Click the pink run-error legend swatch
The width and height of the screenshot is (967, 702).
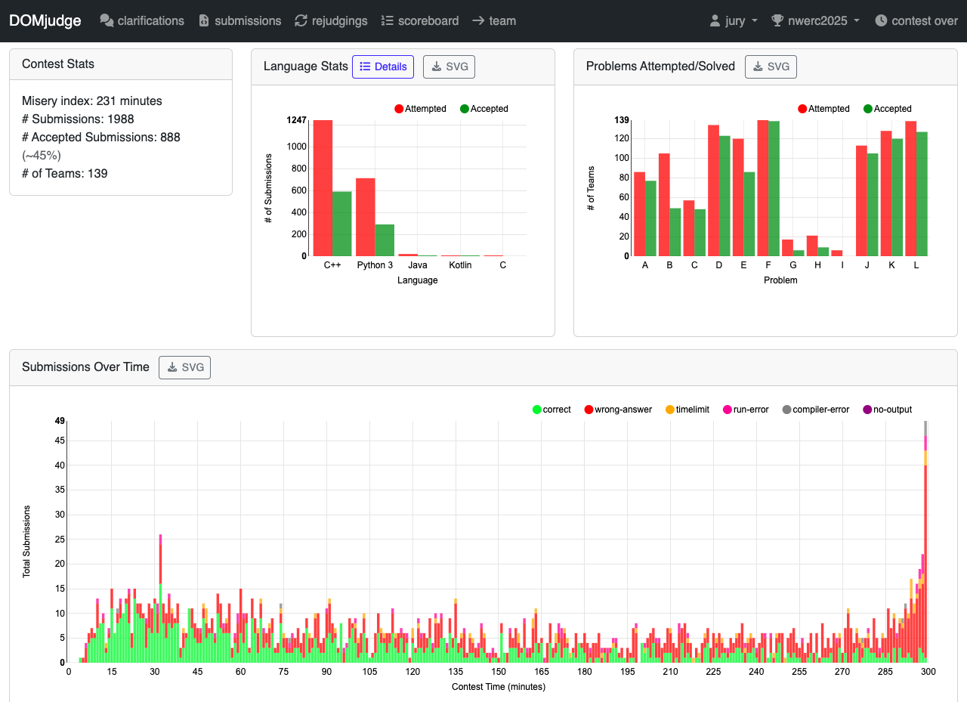[x=728, y=410]
